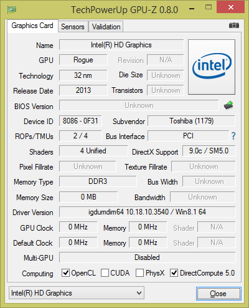Screen dimensions: 249x308
Task: Click the ROPs/TMUs value 2 / 4
Action: [x=80, y=136]
